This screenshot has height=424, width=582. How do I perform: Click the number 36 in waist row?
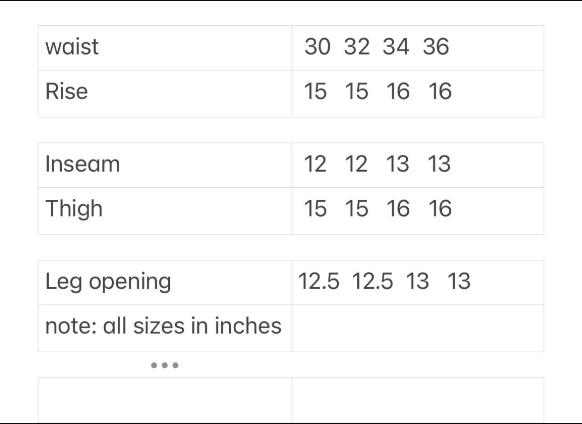436,47
